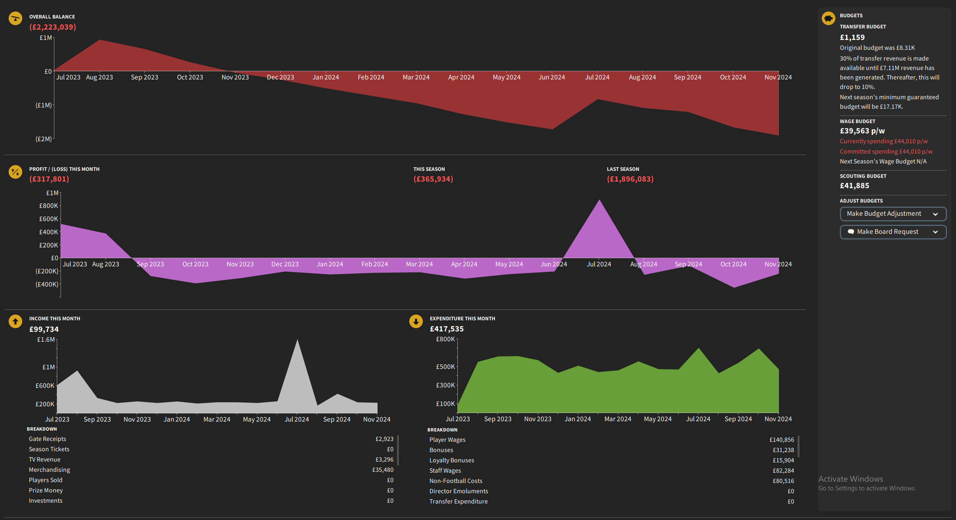
Task: Click Wage Budget £39,563 p/w value
Action: coord(862,131)
